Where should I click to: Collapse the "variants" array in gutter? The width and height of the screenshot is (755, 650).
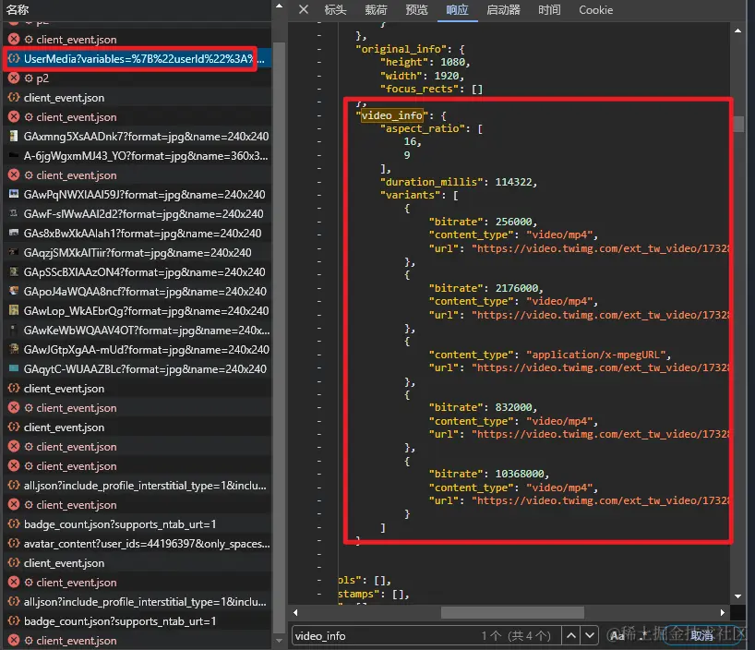(318, 195)
